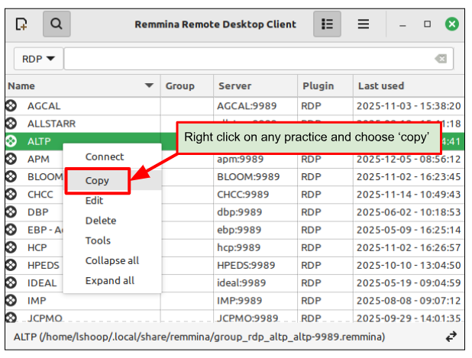The height and width of the screenshot is (358, 472).
Task: Toggle the connection direction arrows icon
Action: click(451, 337)
